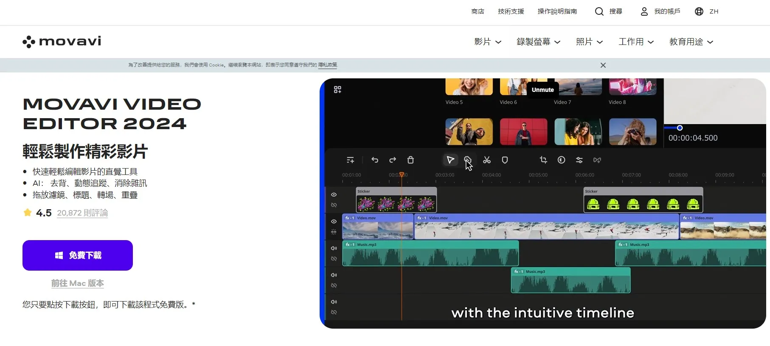770x346 pixels.
Task: Expand the 影片 menu dropdown
Action: (x=488, y=42)
